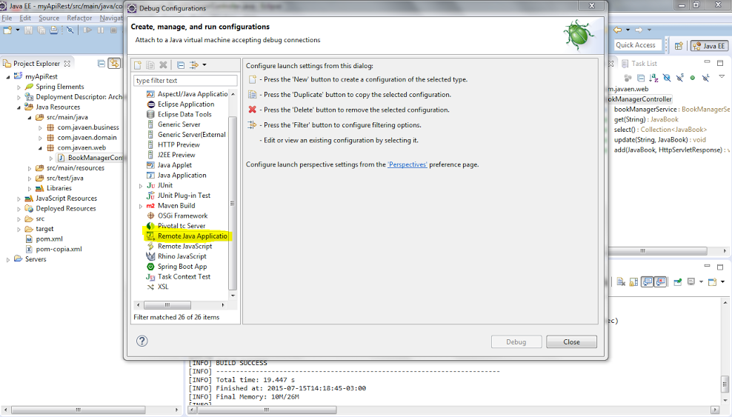Click the Duplicate launch configuration icon
732x417 pixels.
[150, 65]
